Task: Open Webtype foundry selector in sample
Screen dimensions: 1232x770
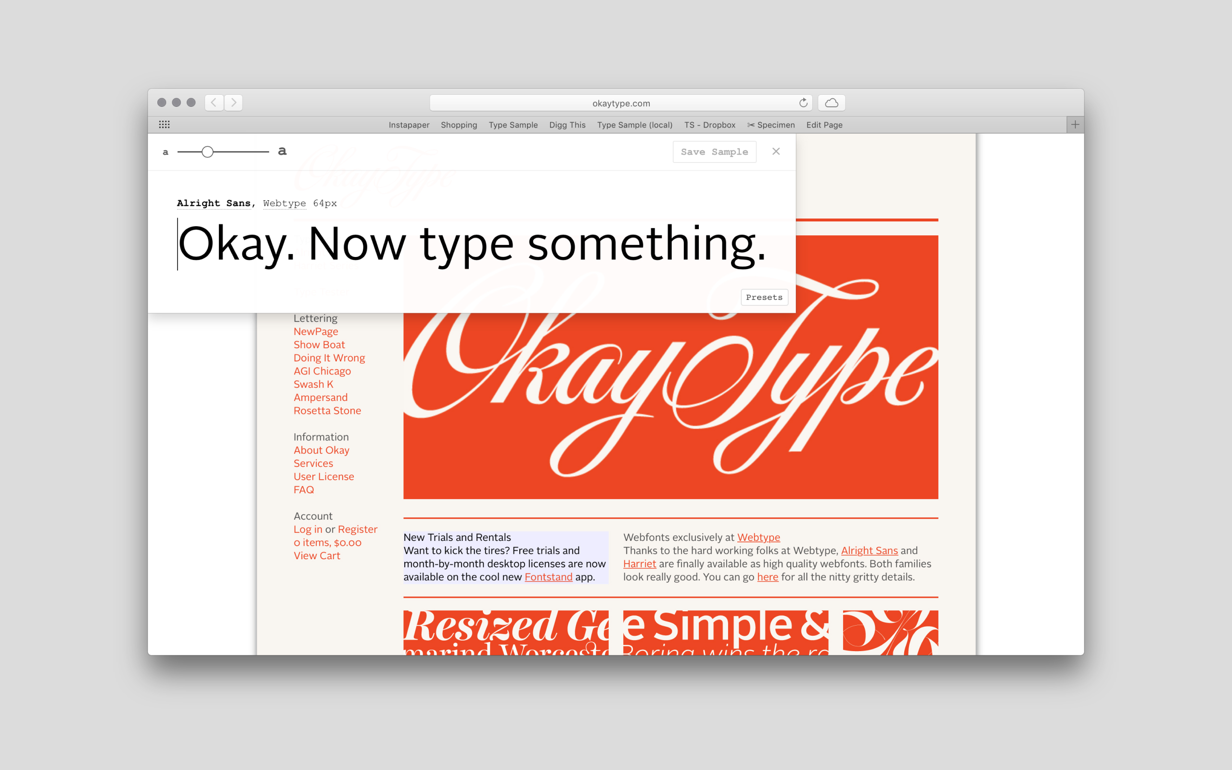Action: coord(284,203)
